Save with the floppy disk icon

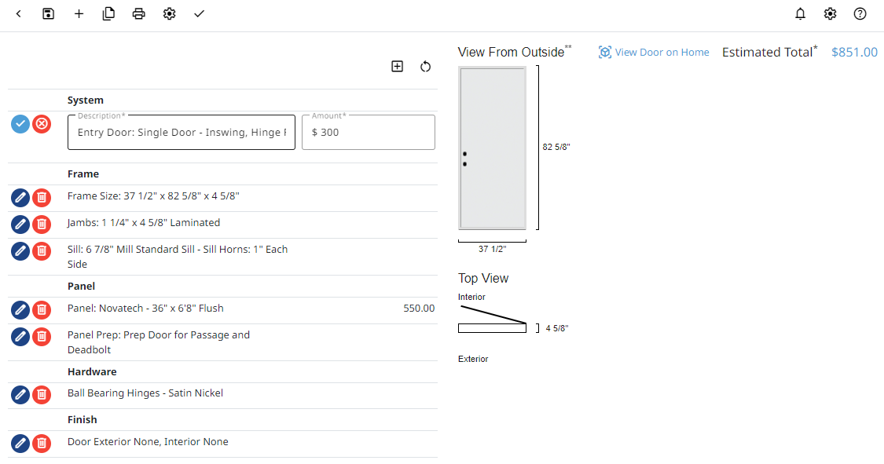[x=49, y=14]
